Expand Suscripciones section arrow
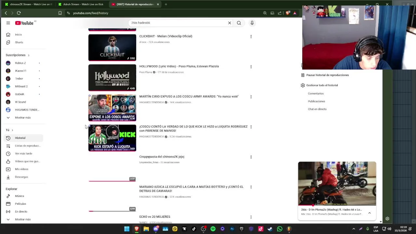 29,55
